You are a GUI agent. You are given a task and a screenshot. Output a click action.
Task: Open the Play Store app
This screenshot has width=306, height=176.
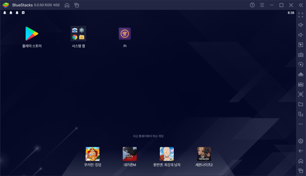tap(32, 34)
